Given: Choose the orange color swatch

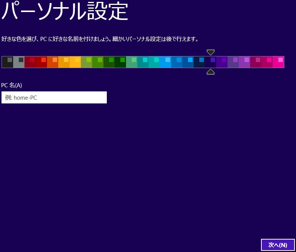Looking at the screenshot, I should pyautogui.click(x=53, y=62).
